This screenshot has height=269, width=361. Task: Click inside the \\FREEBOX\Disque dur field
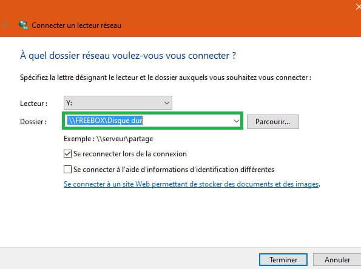(x=152, y=121)
